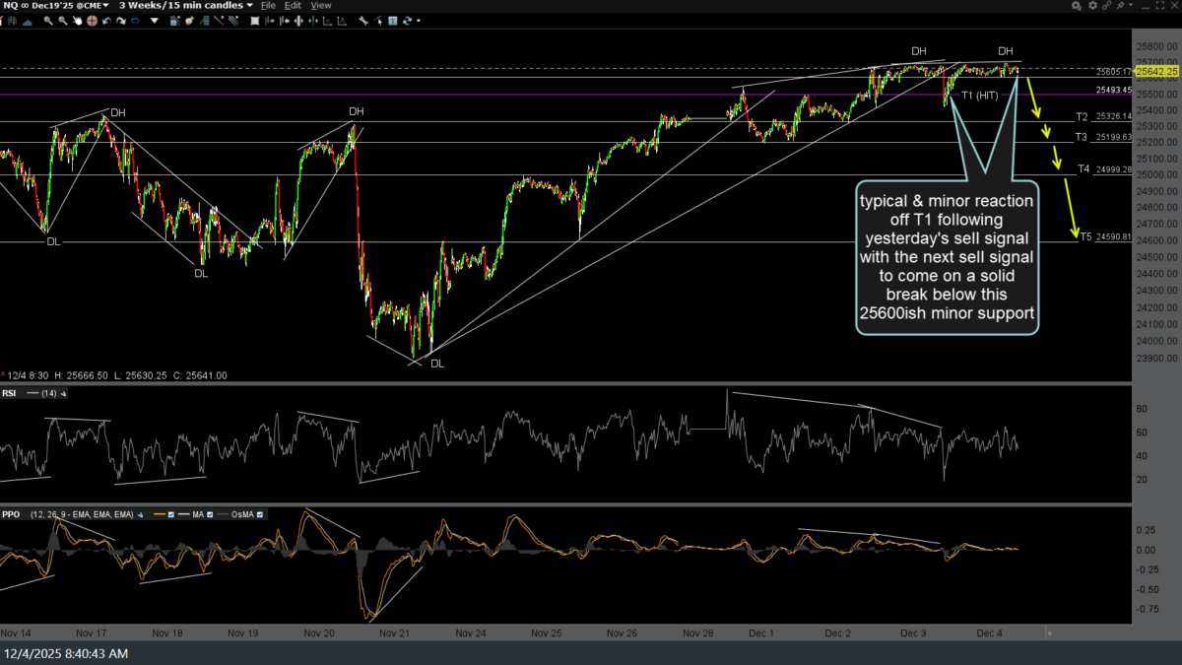
Task: Open the File menu
Action: pos(268,6)
